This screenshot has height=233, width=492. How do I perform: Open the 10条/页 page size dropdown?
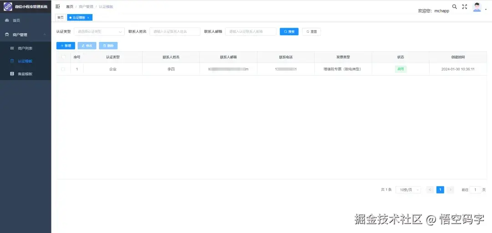[x=408, y=190]
